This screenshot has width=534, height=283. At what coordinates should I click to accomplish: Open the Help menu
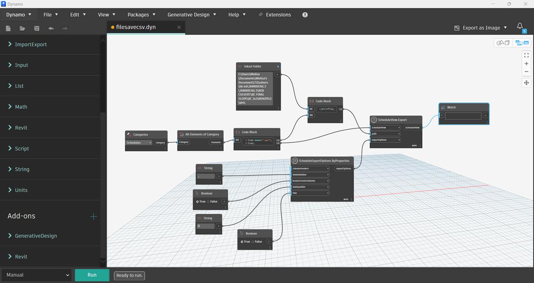tap(237, 15)
